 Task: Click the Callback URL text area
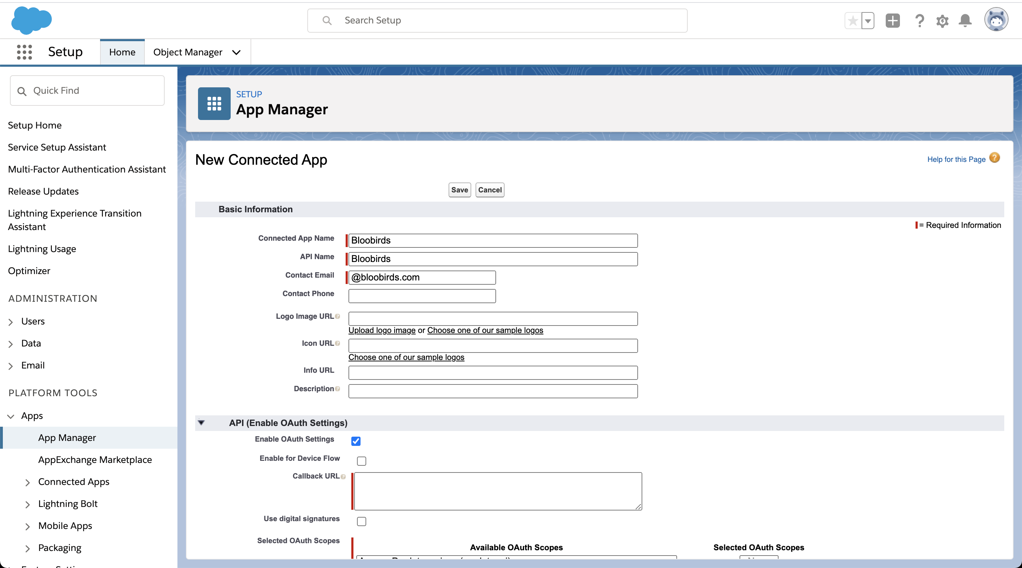[498, 491]
